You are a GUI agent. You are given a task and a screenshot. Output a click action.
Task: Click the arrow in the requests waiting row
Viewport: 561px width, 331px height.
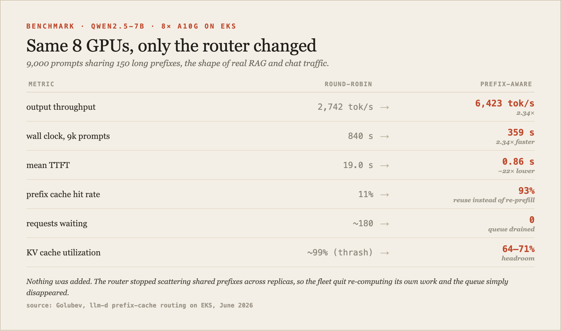pyautogui.click(x=385, y=224)
